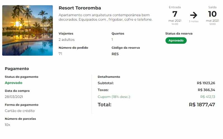This screenshot has width=223, height=139.
Task: Open the Resort Tororomba title
Action: 80,8
